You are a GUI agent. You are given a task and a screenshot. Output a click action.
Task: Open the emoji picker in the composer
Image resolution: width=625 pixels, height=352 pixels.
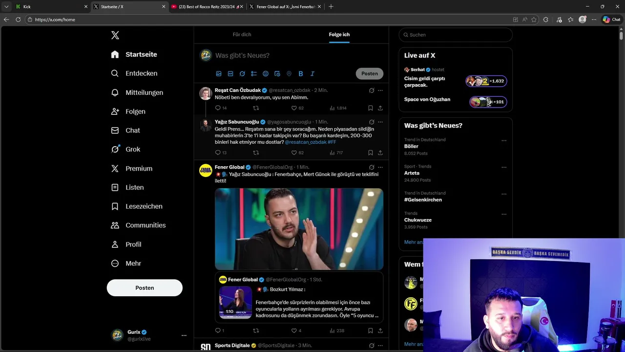click(x=266, y=74)
